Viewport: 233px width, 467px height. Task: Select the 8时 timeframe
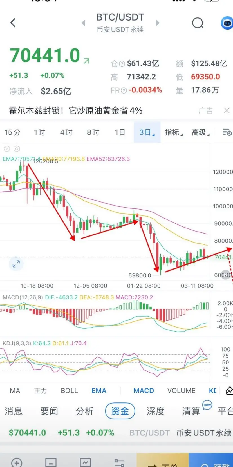(93, 132)
